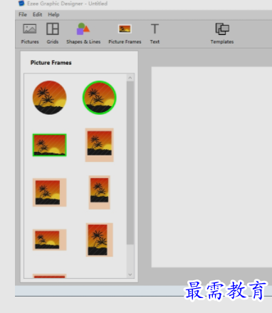The width and height of the screenshot is (272, 313).
Task: Pick the narrow portrait frame with thick bottom border
Action: [100, 193]
